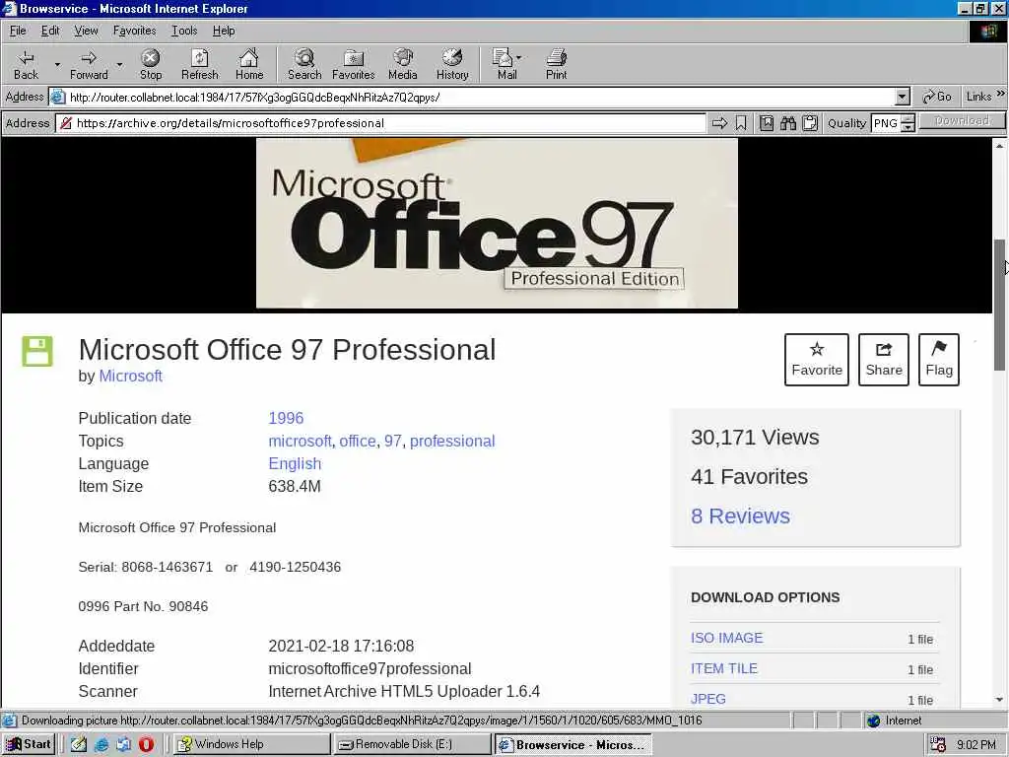The width and height of the screenshot is (1009, 757).
Task: Open the File menu
Action: point(18,31)
